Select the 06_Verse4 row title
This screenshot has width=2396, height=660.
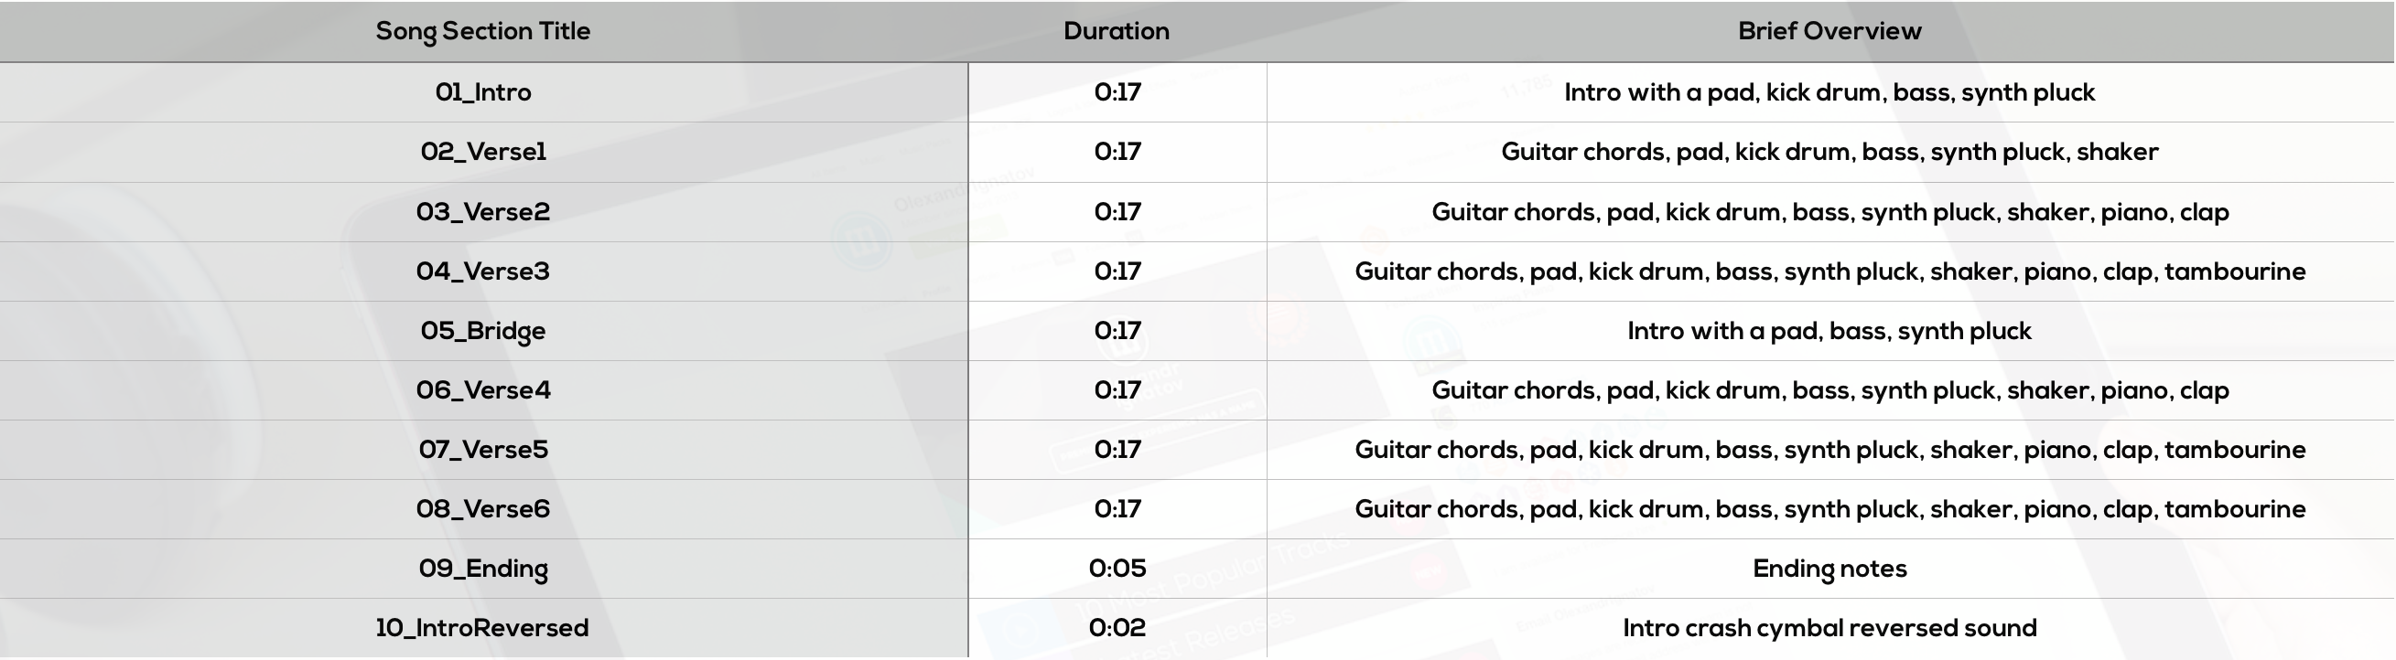pyautogui.click(x=482, y=390)
